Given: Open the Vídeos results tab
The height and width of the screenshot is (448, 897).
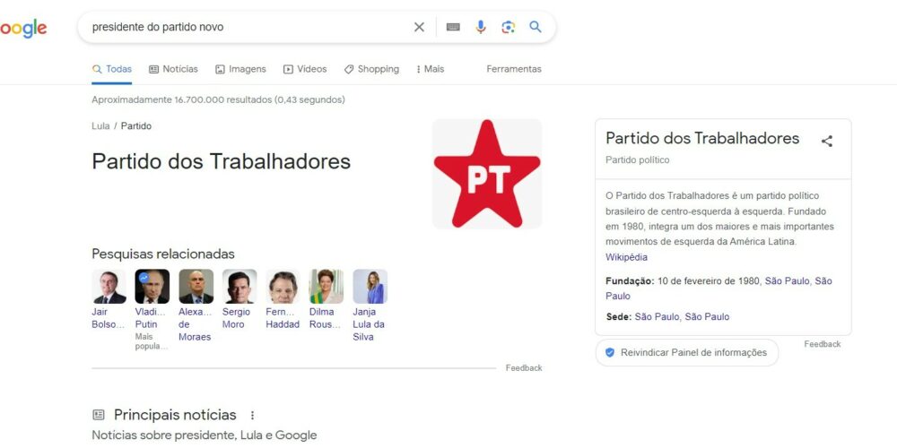Looking at the screenshot, I should 305,69.
